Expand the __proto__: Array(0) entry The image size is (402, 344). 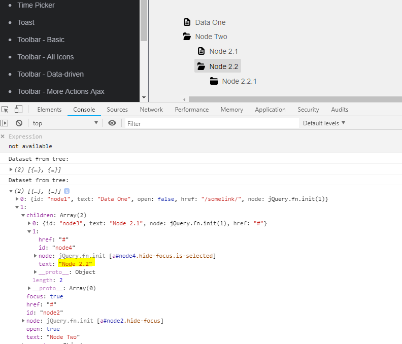pyautogui.click(x=29, y=288)
